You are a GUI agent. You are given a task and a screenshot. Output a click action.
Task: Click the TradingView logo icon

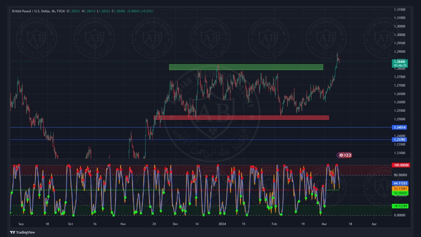pyautogui.click(x=12, y=232)
